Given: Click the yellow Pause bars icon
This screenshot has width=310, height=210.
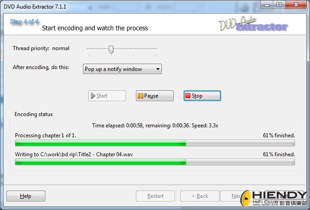Looking at the screenshot, I should pyautogui.click(x=140, y=96).
